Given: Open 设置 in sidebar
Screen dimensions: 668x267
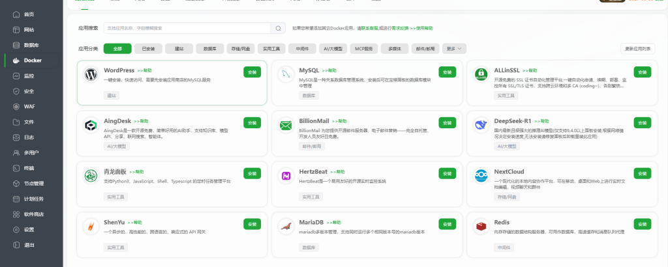Looking at the screenshot, I should pyautogui.click(x=29, y=230).
